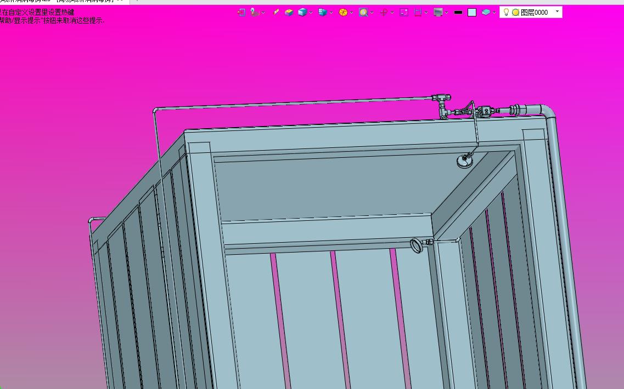
Task: Open the orange wheel dropdown arrow
Action: click(351, 13)
